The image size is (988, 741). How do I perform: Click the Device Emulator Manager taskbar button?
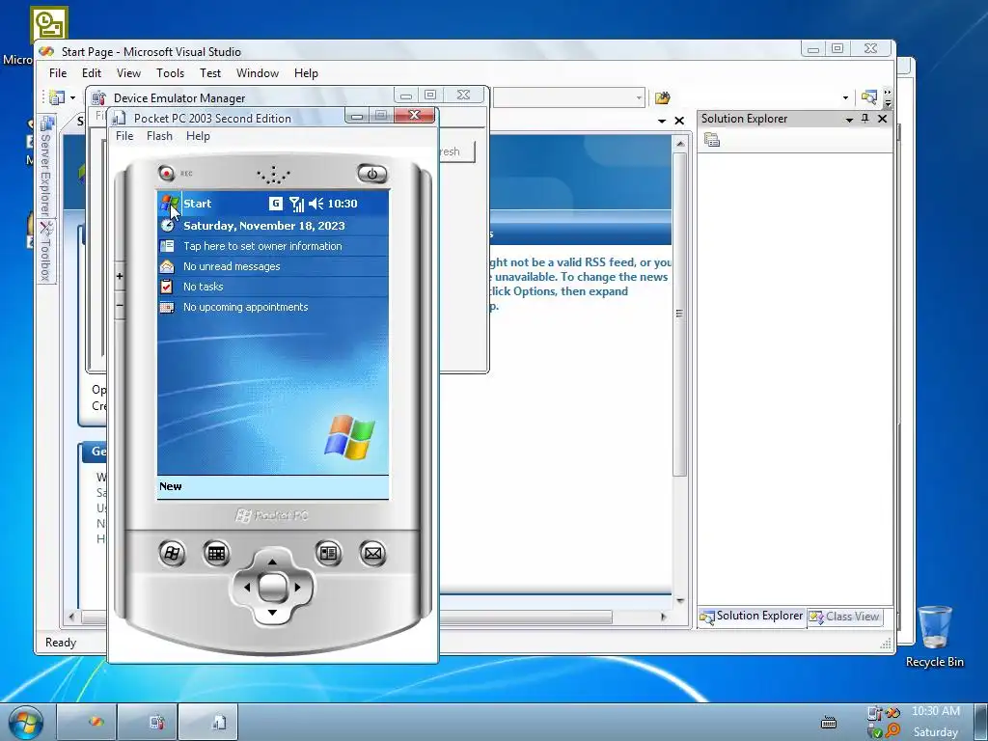pyautogui.click(x=147, y=722)
